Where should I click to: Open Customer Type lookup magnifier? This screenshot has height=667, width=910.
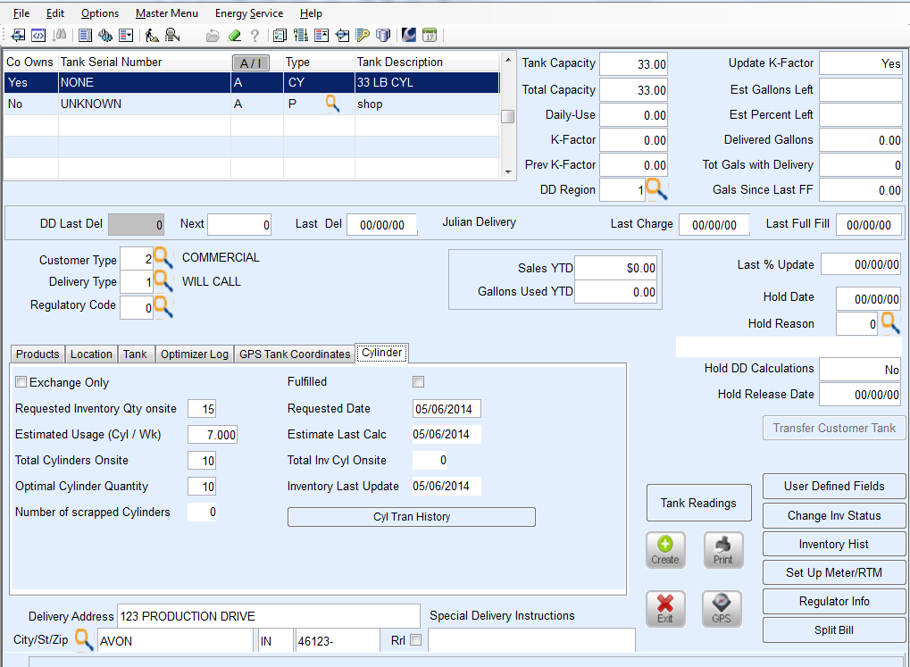tap(163, 259)
